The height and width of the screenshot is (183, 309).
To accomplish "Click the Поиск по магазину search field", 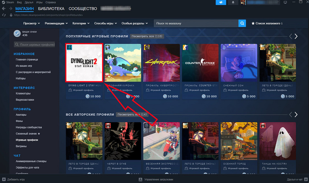I will [x=196, y=23].
